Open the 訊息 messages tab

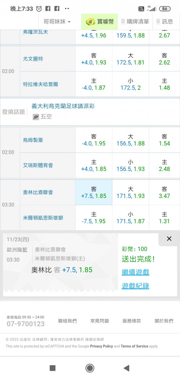165,22
